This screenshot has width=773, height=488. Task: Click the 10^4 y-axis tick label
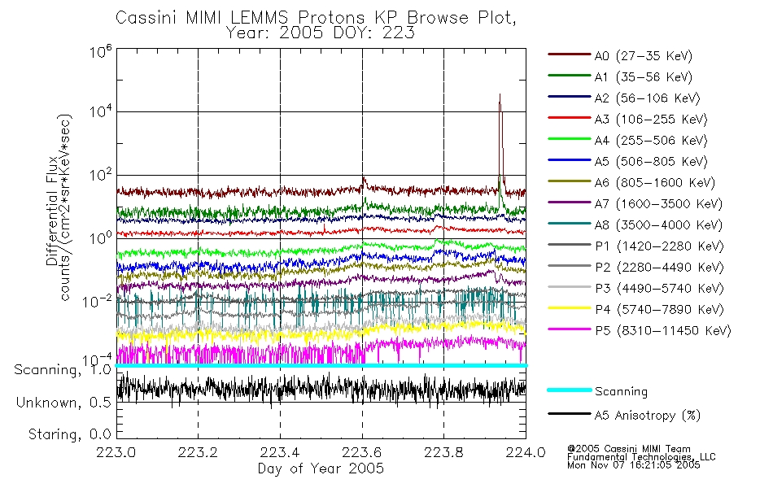(x=101, y=112)
